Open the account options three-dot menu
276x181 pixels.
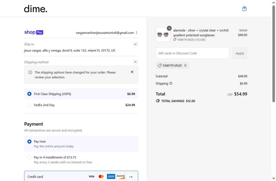[x=137, y=33]
